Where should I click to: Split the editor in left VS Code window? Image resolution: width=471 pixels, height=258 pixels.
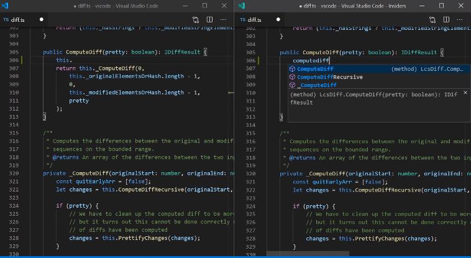209,20
